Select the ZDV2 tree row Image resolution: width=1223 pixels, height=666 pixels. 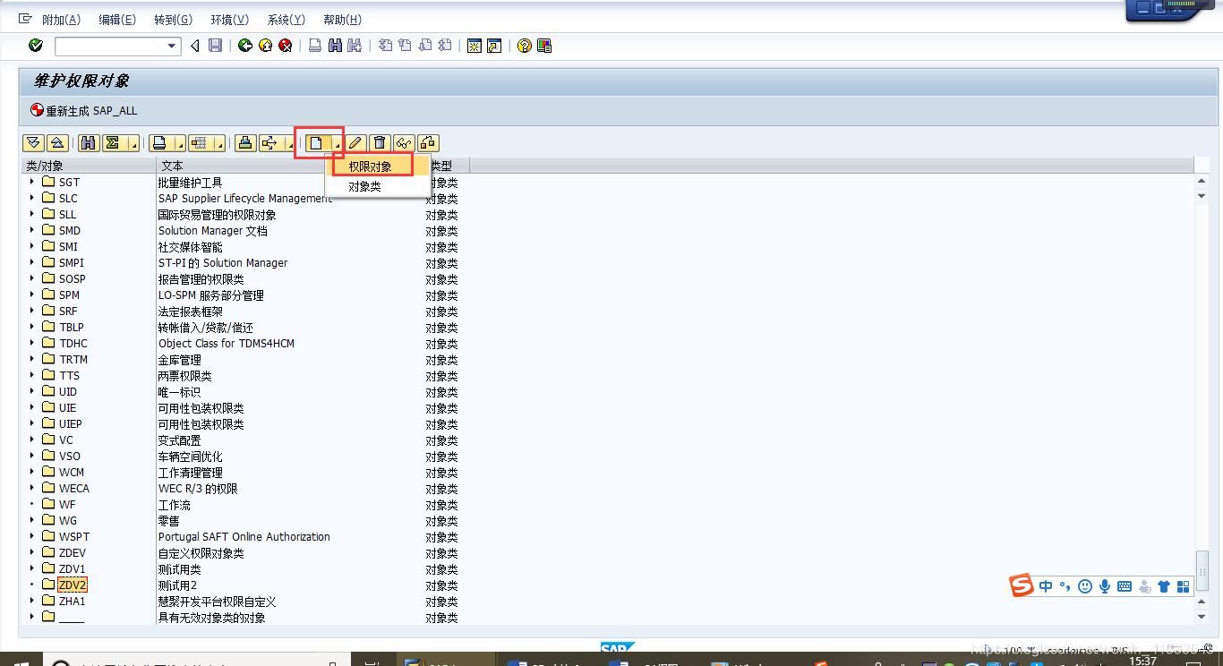pos(73,585)
